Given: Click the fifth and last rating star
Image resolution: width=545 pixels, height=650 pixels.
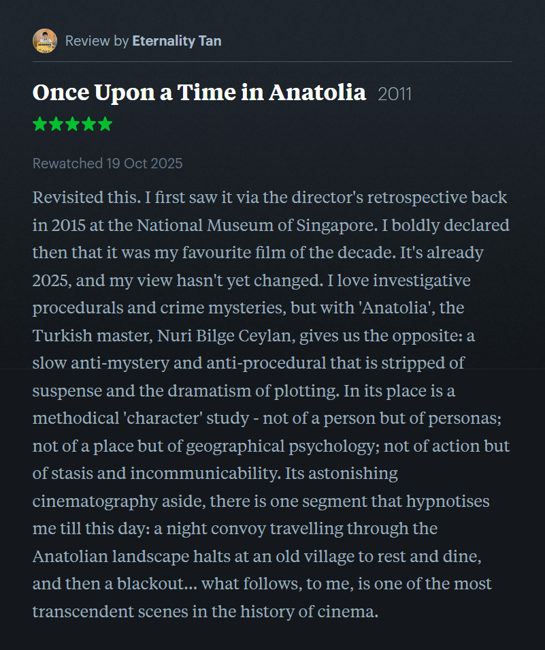Looking at the screenshot, I should 105,124.
